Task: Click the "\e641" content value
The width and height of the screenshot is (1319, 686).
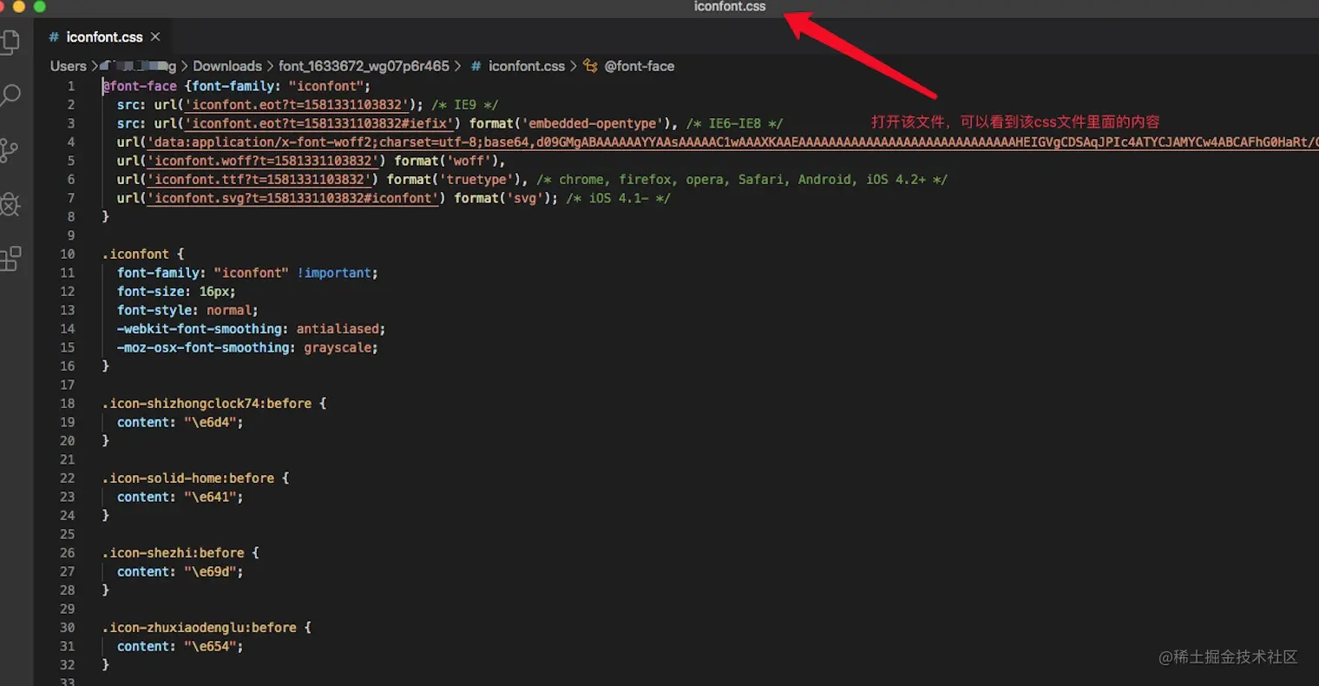Action: tap(210, 497)
